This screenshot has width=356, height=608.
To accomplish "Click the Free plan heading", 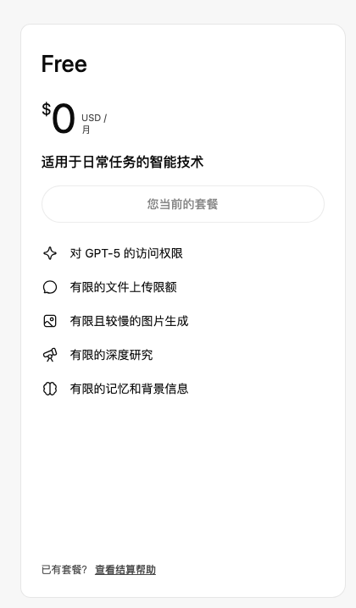I will 64,64.
